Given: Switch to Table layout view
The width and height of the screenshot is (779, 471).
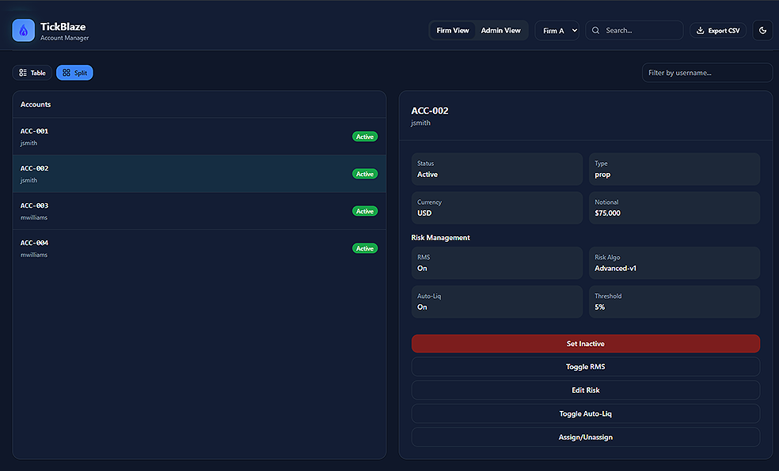Looking at the screenshot, I should coord(32,73).
